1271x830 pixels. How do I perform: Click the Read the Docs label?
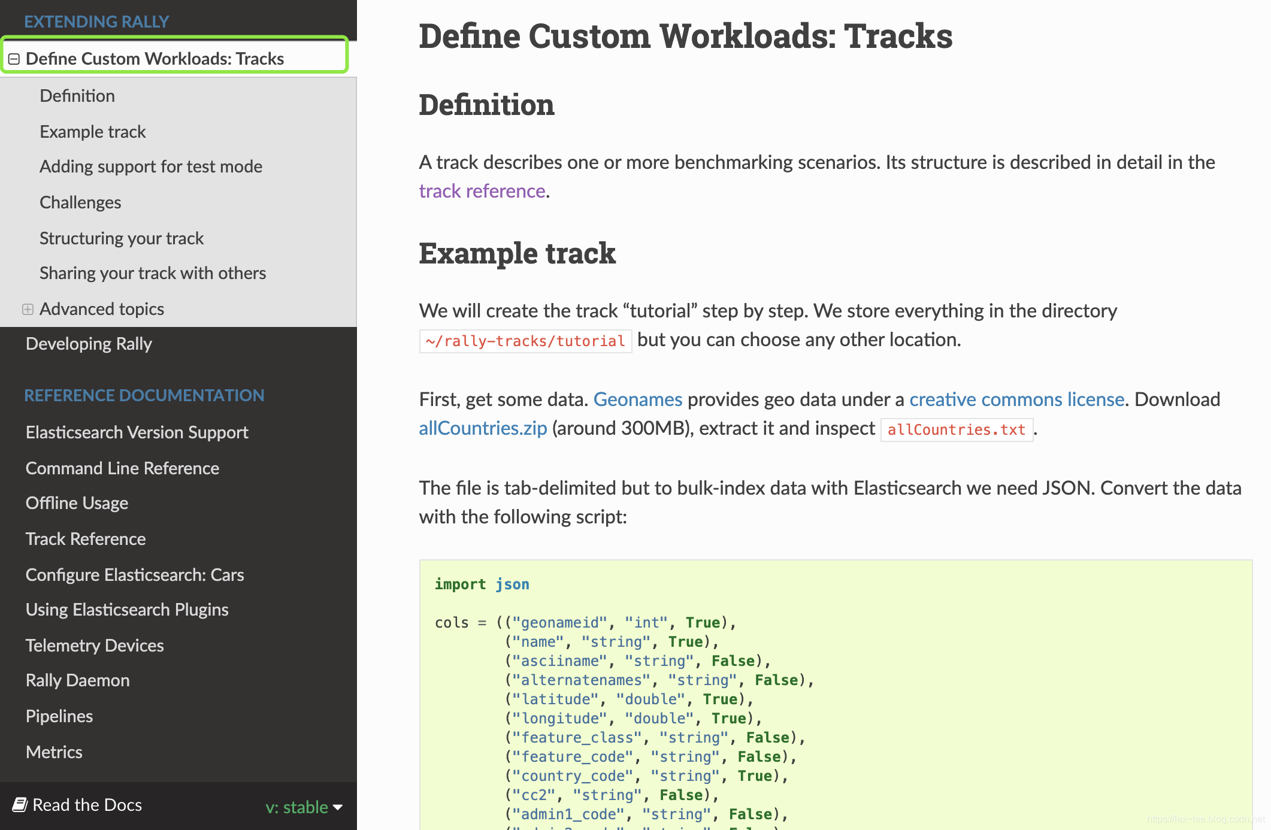pyautogui.click(x=87, y=805)
